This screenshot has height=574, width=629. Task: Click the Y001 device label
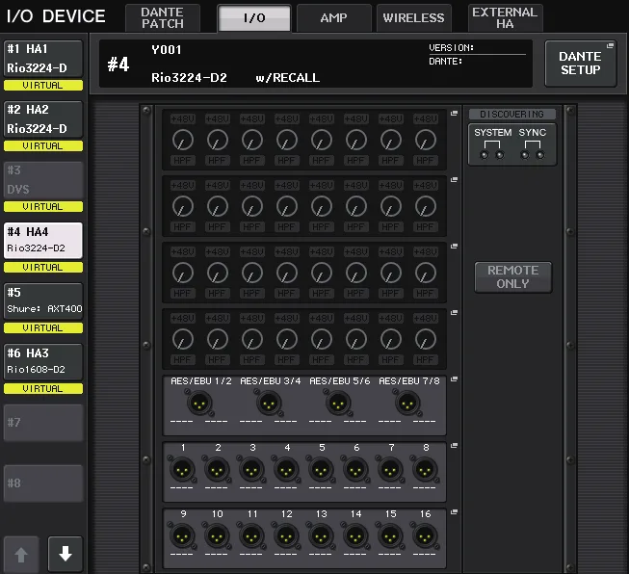click(x=166, y=50)
